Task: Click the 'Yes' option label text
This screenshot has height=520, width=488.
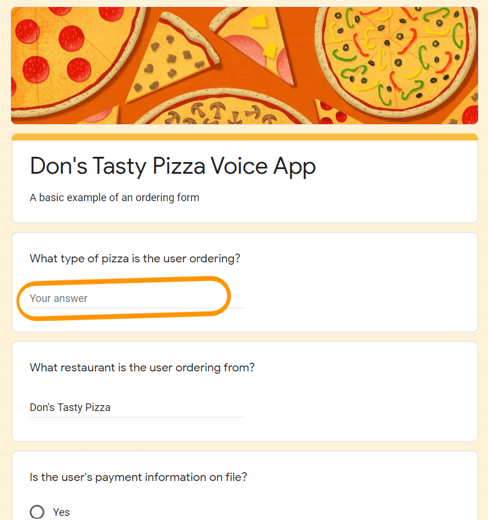Action: [61, 512]
